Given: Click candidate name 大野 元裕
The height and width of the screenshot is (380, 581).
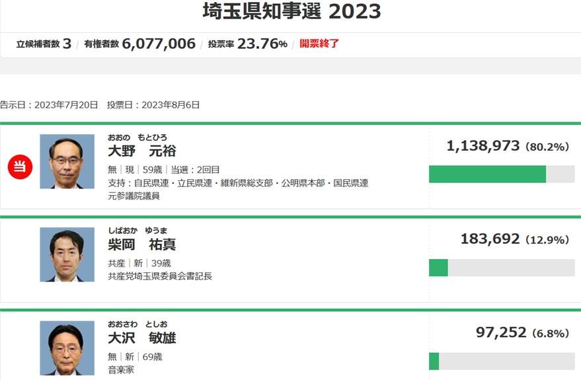Looking at the screenshot, I should pos(142,151).
